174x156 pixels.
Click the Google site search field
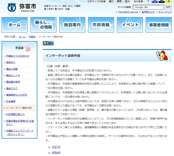click(149, 7)
